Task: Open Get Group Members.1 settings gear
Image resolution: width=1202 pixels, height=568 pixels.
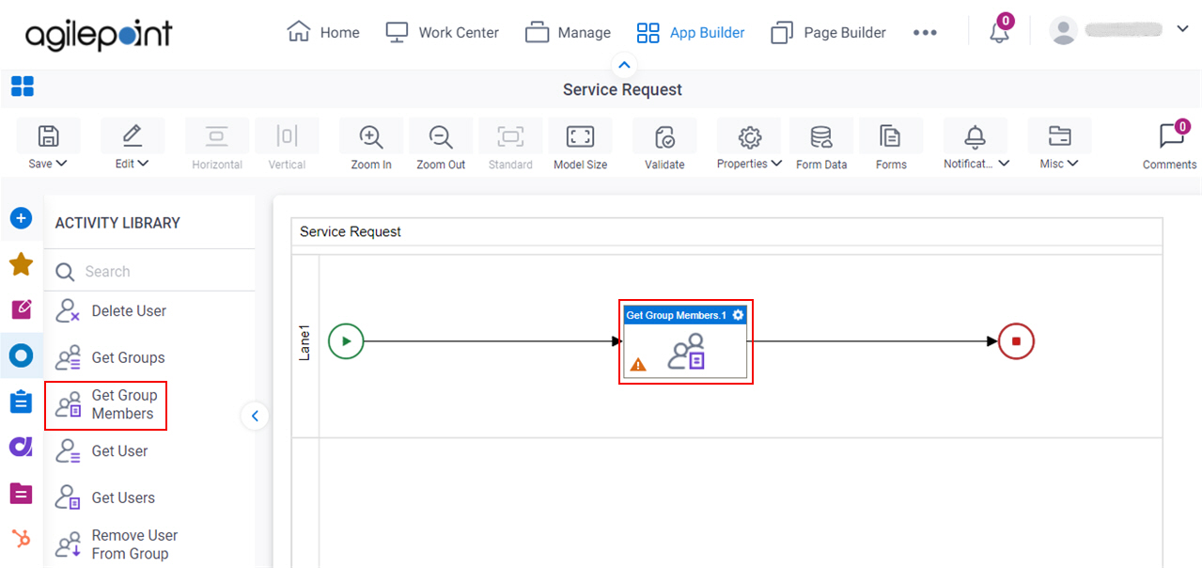Action: pos(739,315)
